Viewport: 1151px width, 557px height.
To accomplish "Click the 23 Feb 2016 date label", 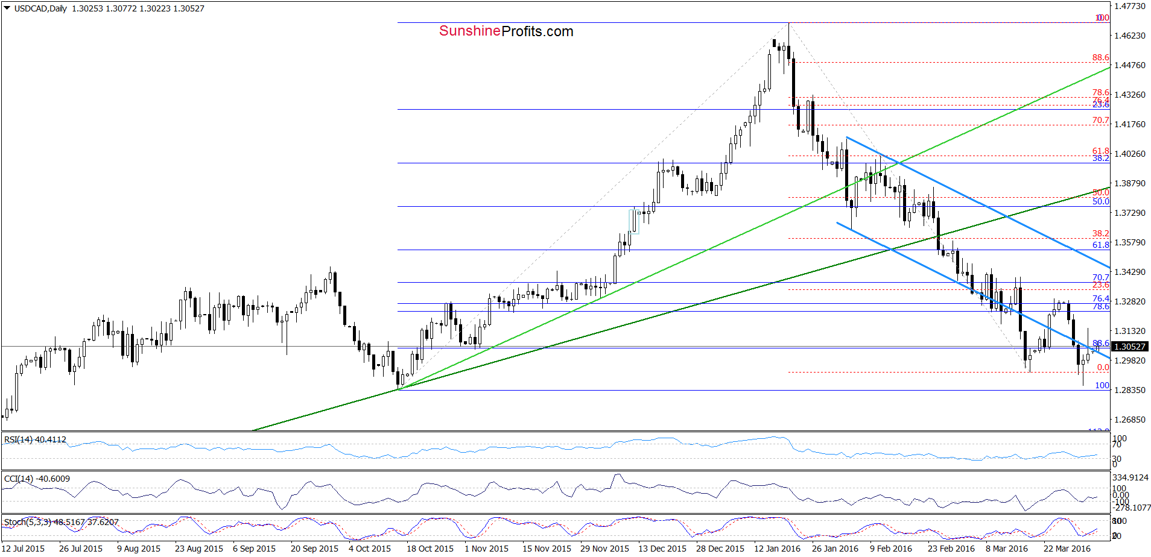I will click(951, 549).
